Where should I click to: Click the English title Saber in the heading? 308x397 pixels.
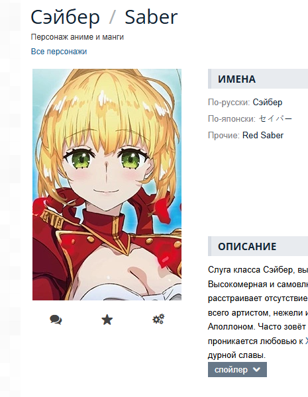coord(151,17)
